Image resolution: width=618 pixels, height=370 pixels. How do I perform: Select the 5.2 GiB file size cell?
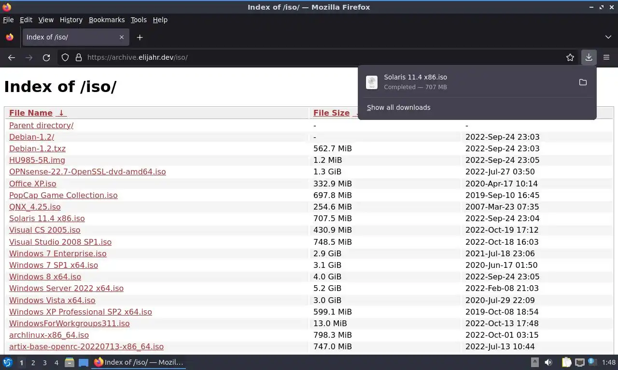327,288
